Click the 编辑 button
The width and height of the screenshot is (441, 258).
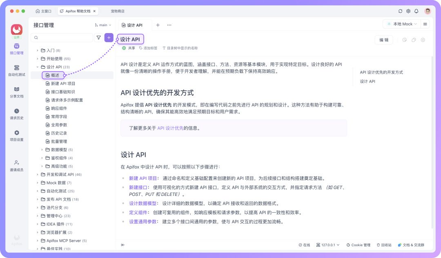point(384,40)
